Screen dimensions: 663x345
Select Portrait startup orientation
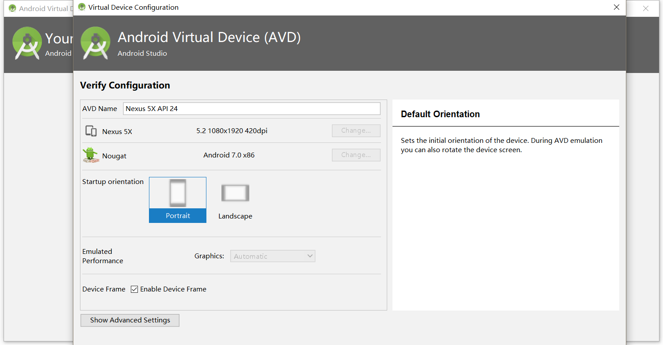(x=178, y=199)
